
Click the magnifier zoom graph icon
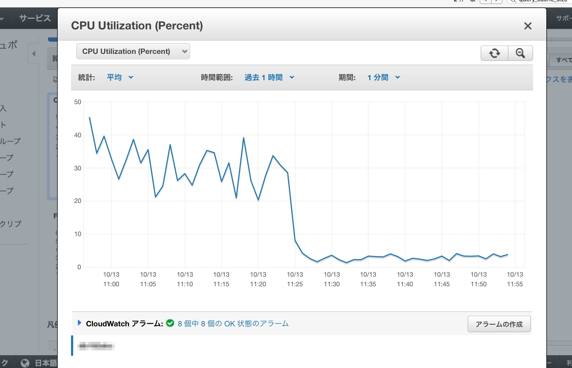(520, 53)
